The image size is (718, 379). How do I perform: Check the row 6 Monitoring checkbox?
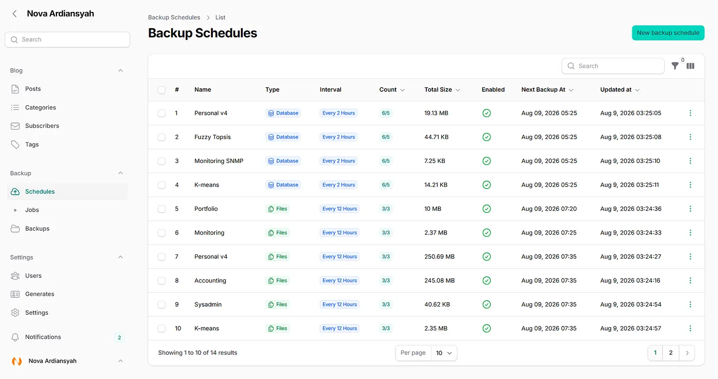[162, 233]
